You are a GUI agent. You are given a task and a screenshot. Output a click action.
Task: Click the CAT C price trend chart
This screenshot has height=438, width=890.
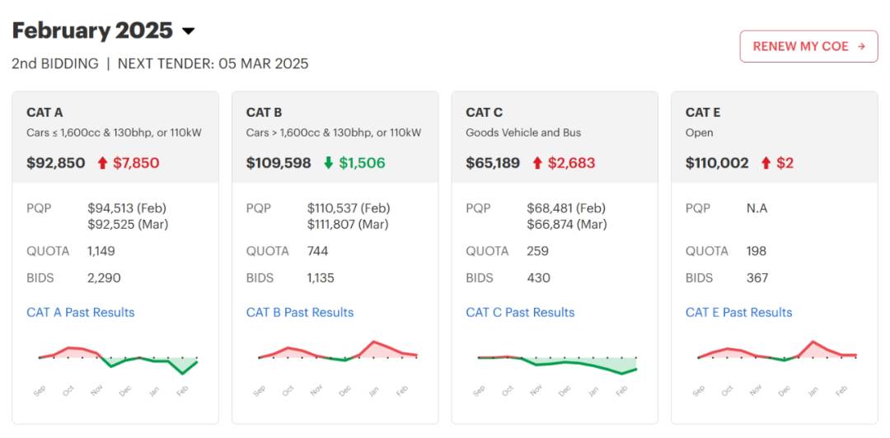pyautogui.click(x=555, y=362)
